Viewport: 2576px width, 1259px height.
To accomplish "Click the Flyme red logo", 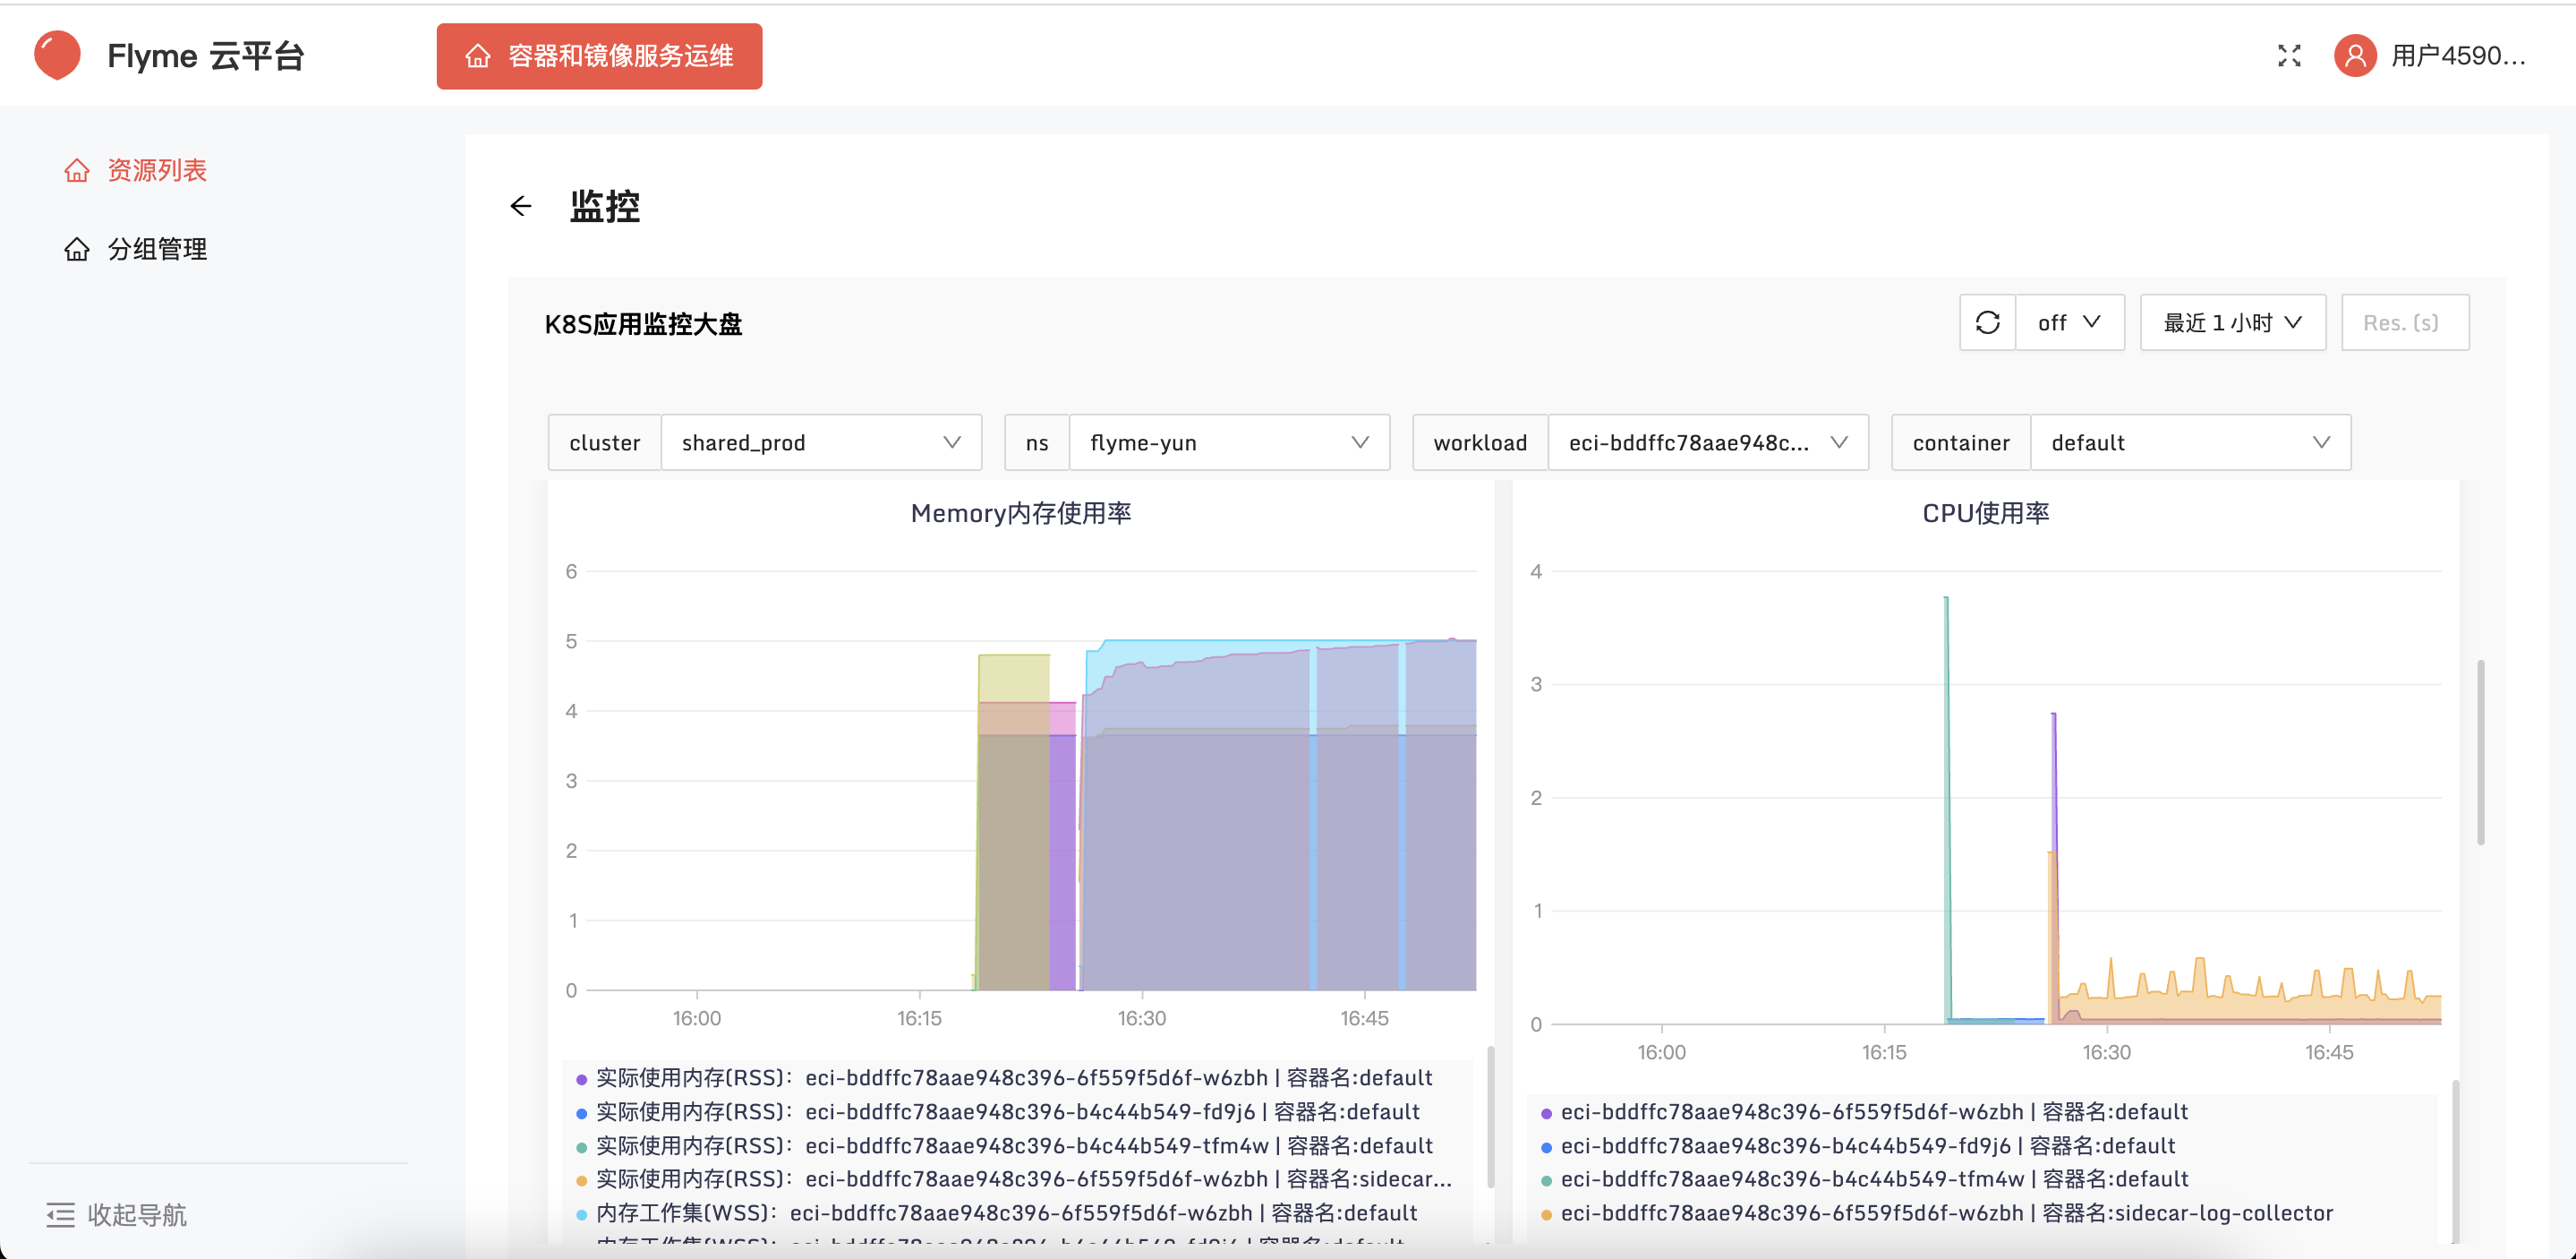I will click(58, 55).
